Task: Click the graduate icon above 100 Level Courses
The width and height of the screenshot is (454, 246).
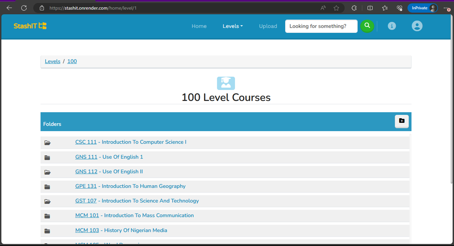Action: tap(226, 83)
